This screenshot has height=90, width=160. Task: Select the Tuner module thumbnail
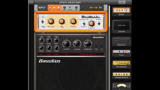coord(121,86)
